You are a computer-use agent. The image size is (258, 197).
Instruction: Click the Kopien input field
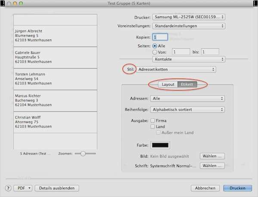tap(160, 37)
